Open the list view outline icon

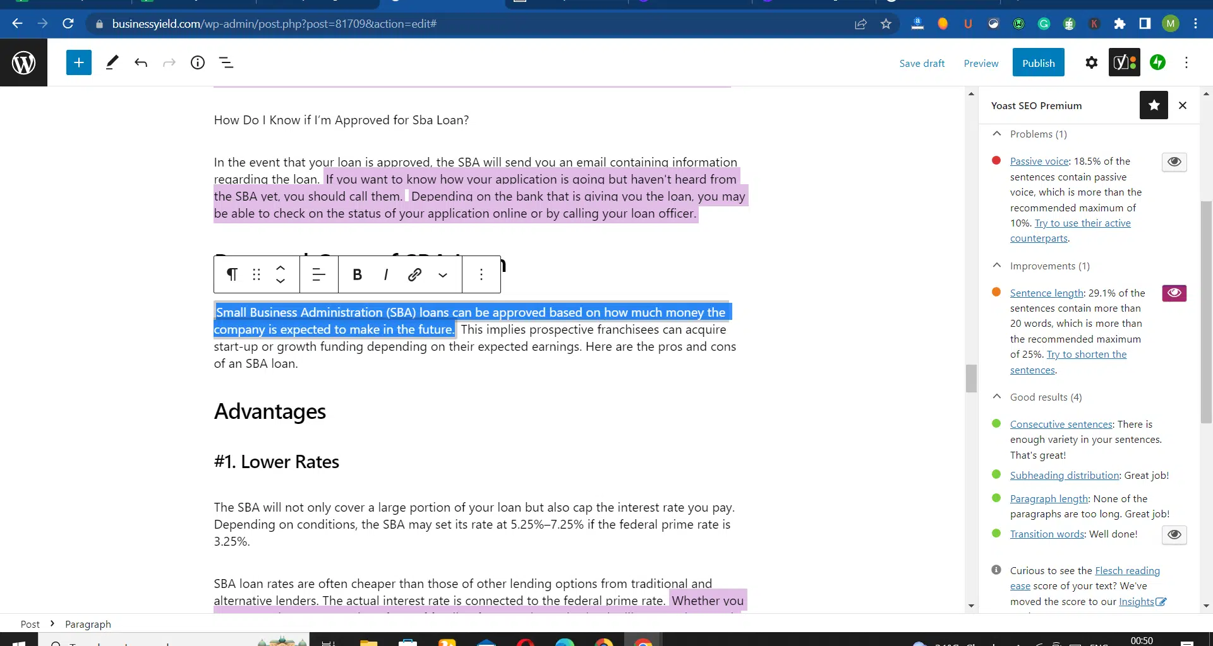pos(226,62)
